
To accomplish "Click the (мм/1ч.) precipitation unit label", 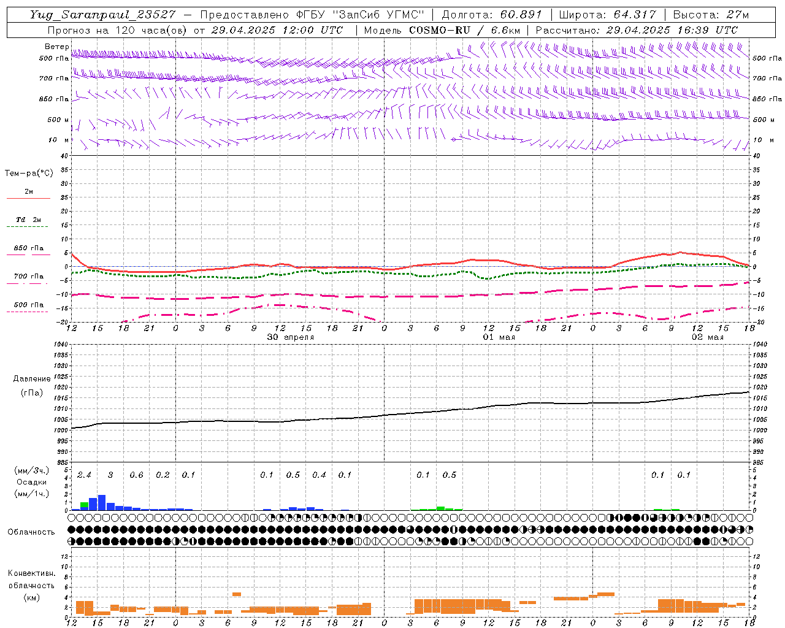I will [32, 494].
